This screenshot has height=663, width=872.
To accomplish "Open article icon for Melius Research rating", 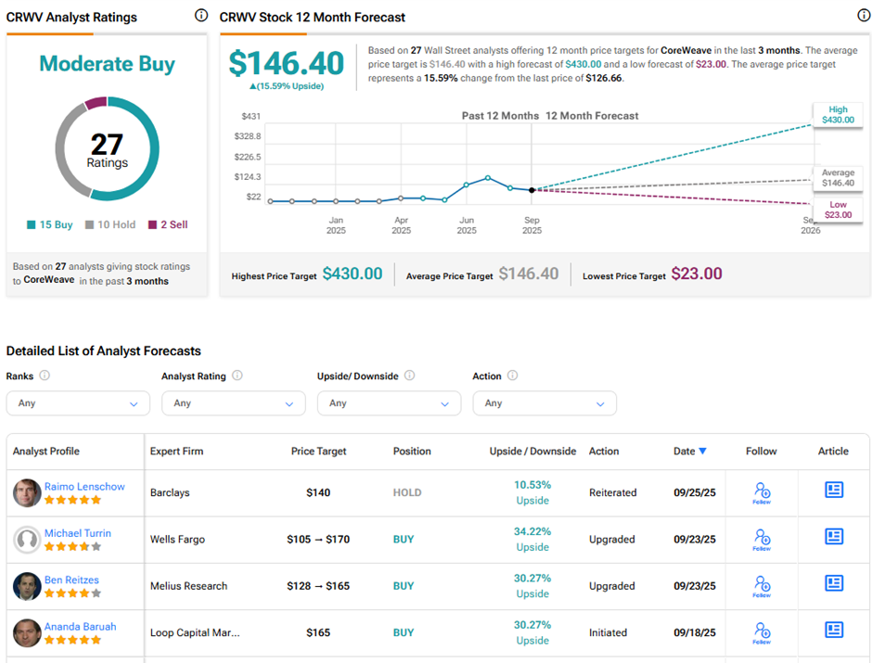I will (833, 583).
